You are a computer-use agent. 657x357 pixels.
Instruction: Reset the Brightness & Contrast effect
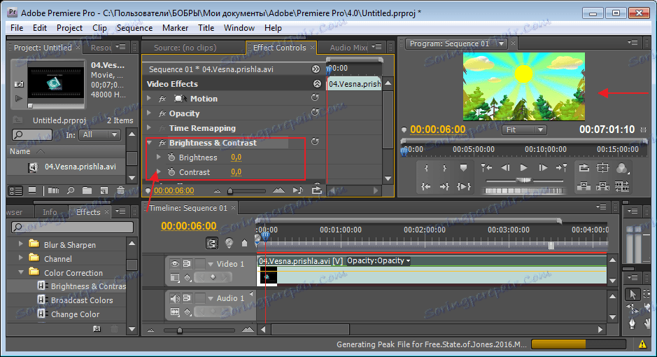pyautogui.click(x=315, y=141)
